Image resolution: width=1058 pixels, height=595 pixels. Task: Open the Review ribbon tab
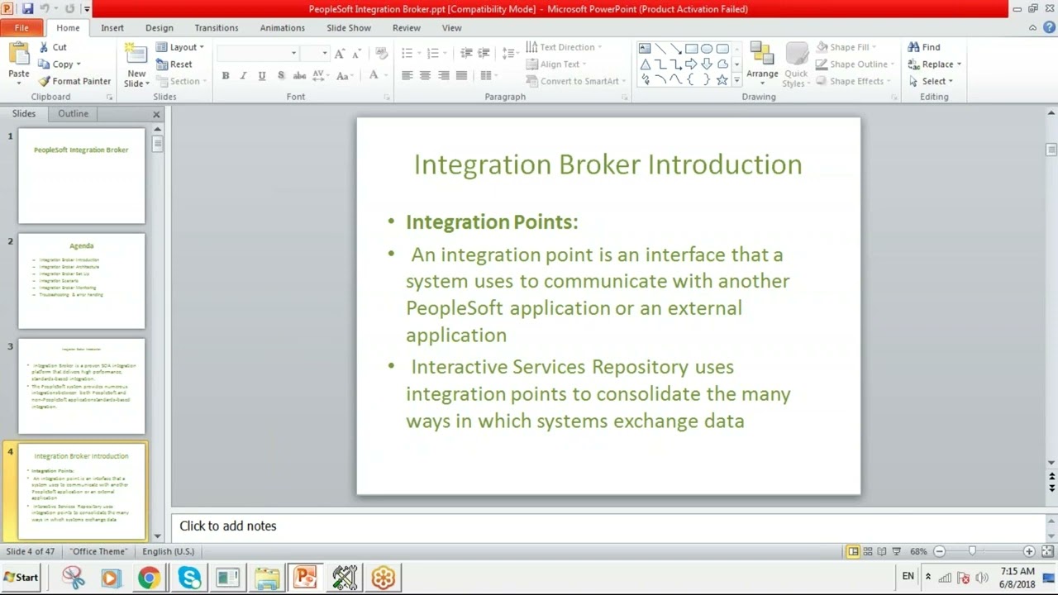pyautogui.click(x=407, y=28)
